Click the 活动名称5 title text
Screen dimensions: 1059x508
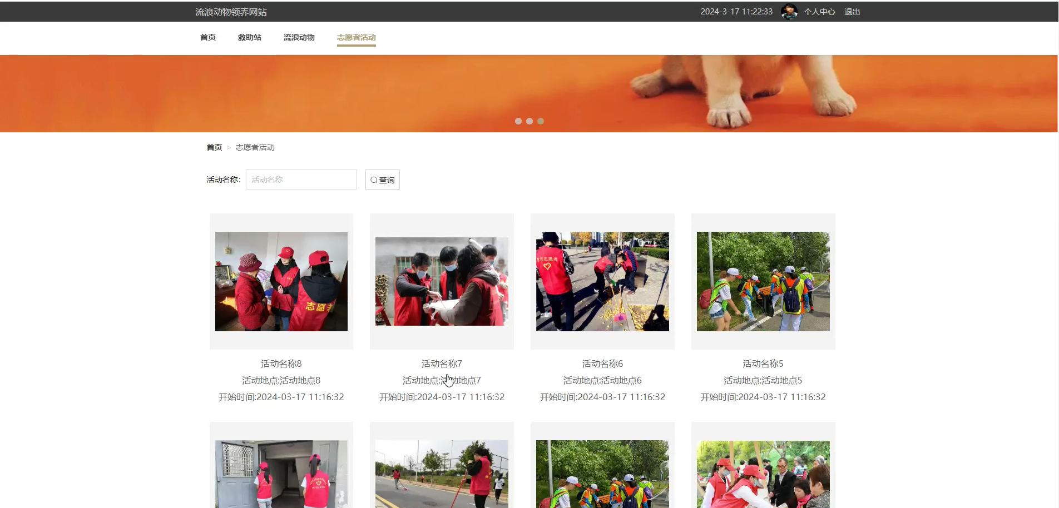pyautogui.click(x=763, y=363)
